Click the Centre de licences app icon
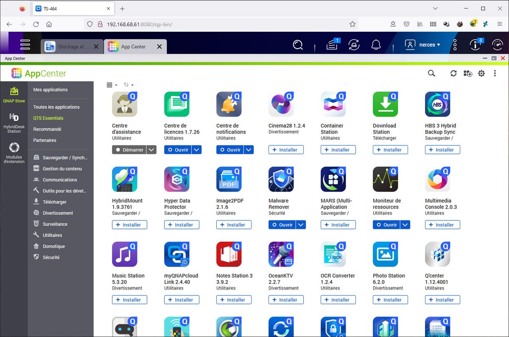The height and width of the screenshot is (337, 509). click(177, 104)
